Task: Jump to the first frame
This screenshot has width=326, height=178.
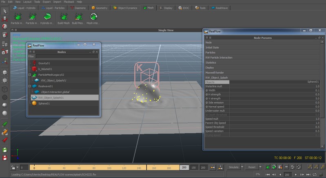Action: coord(268,174)
